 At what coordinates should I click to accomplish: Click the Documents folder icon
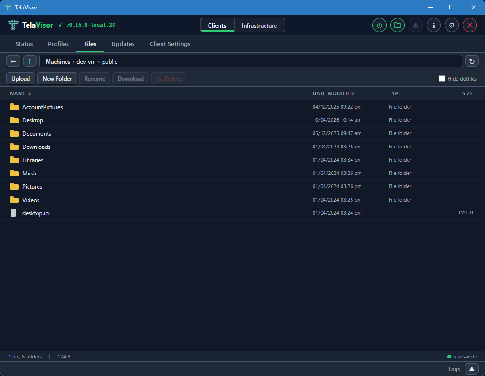click(x=14, y=133)
